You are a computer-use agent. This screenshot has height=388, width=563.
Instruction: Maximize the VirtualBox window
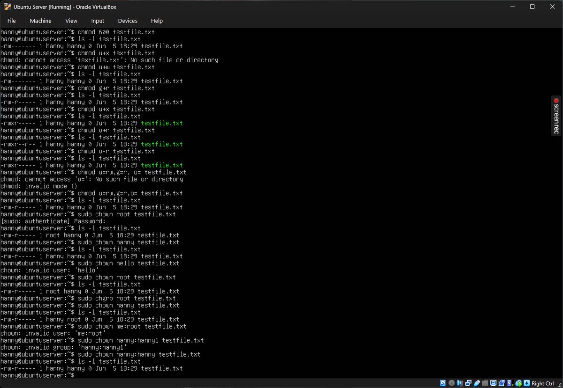532,7
